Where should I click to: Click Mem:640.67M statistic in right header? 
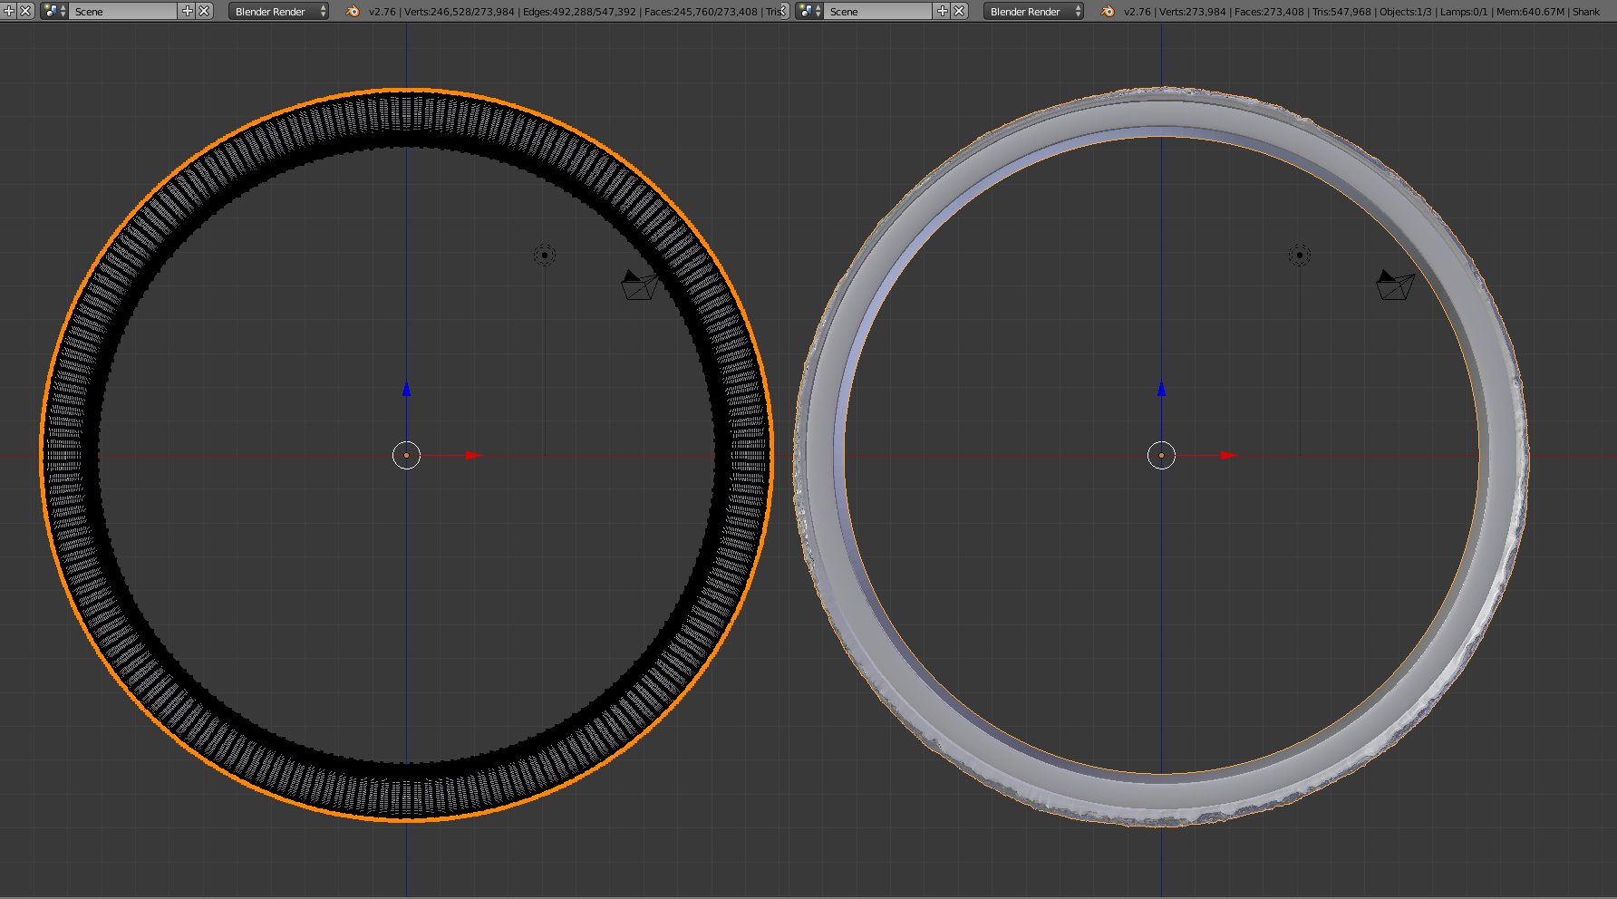[x=1530, y=12]
